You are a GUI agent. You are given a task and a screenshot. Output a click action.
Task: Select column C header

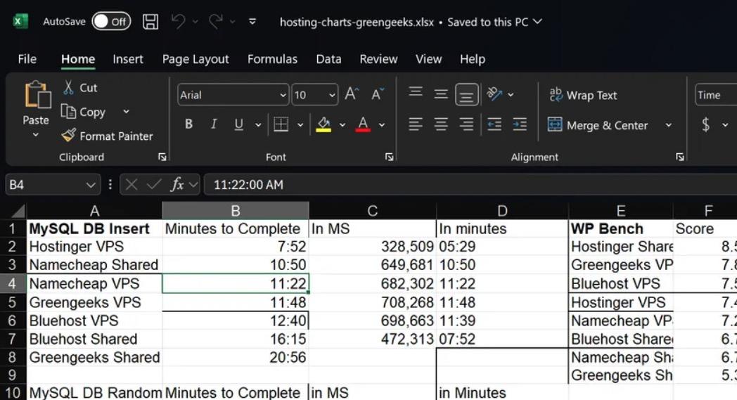[x=373, y=211]
